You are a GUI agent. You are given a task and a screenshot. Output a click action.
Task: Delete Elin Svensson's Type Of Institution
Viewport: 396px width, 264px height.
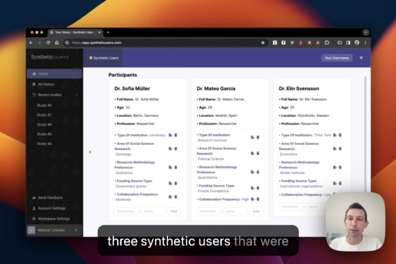tap(340, 135)
